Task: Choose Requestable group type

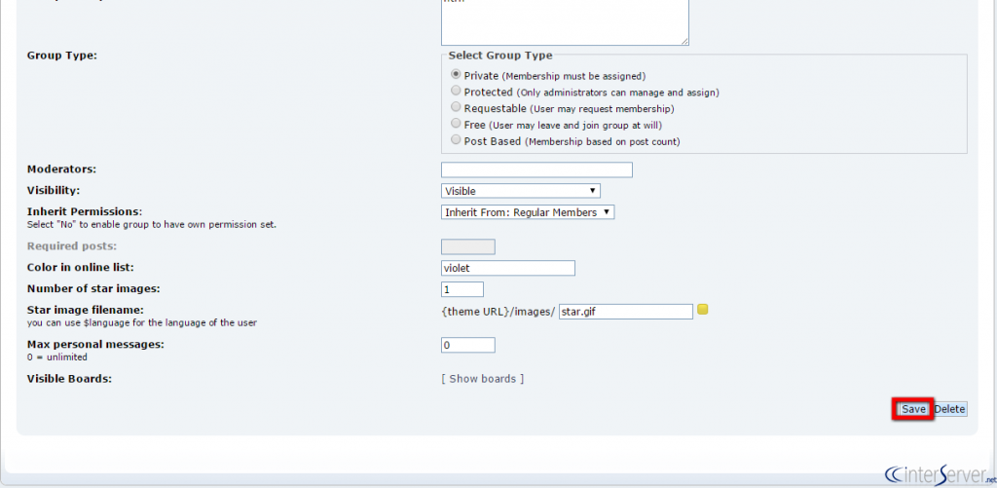Action: pos(456,107)
